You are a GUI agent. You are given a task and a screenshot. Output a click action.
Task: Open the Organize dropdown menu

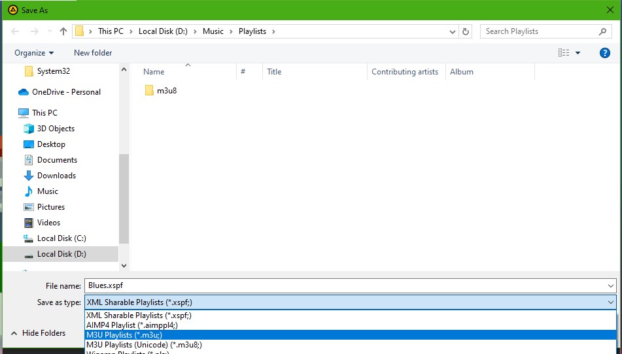34,53
